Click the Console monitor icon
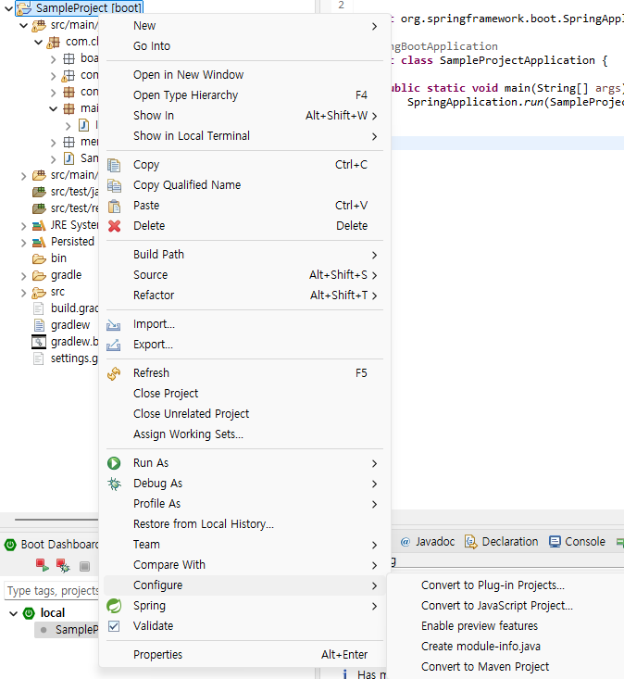 (x=555, y=542)
